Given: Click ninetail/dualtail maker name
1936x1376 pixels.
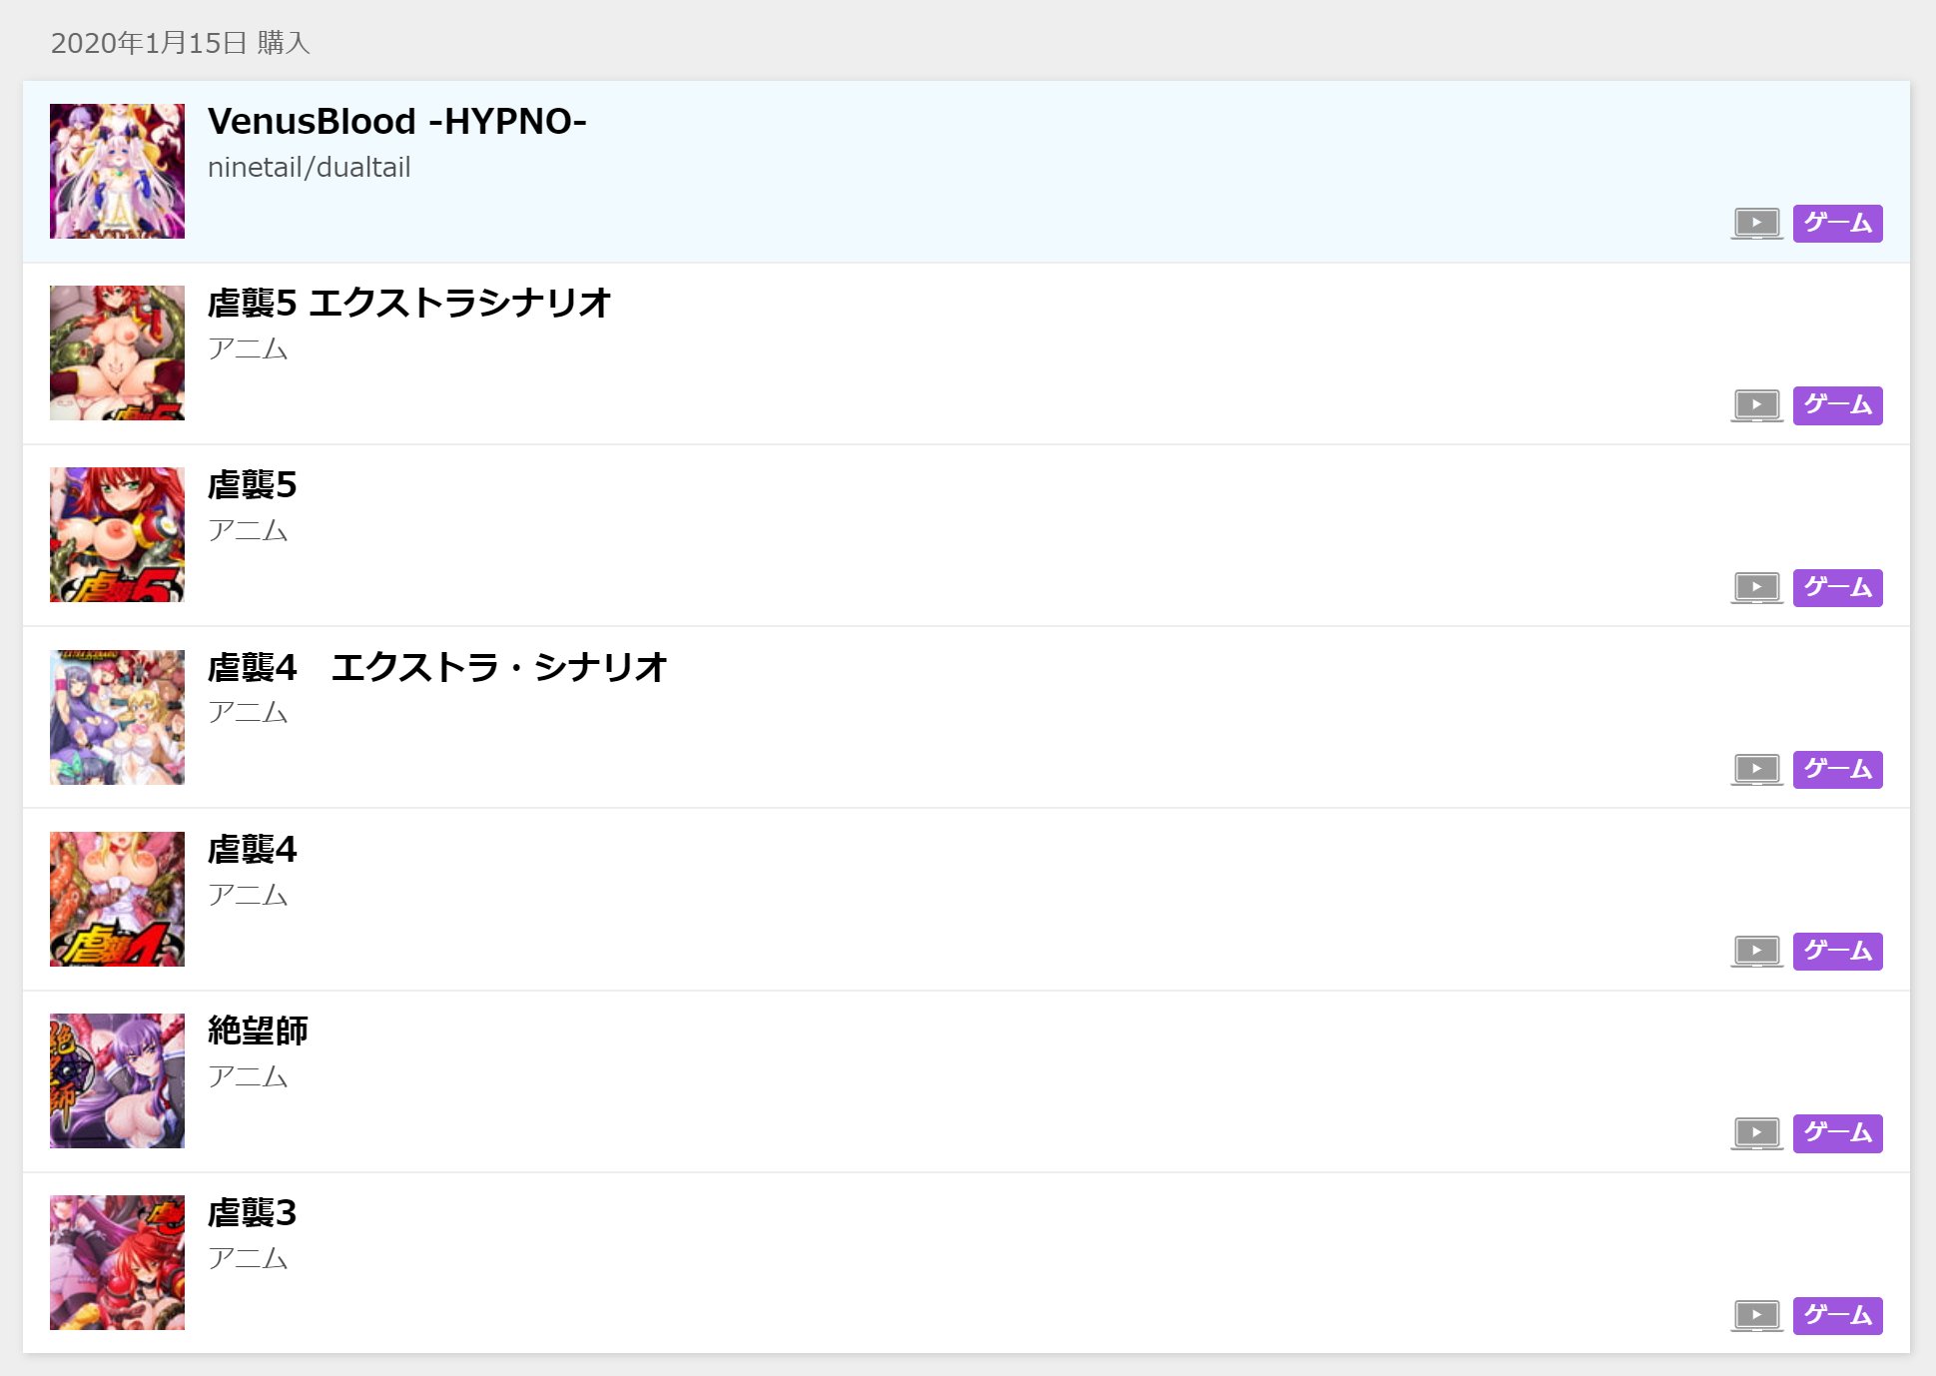Looking at the screenshot, I should (x=309, y=168).
